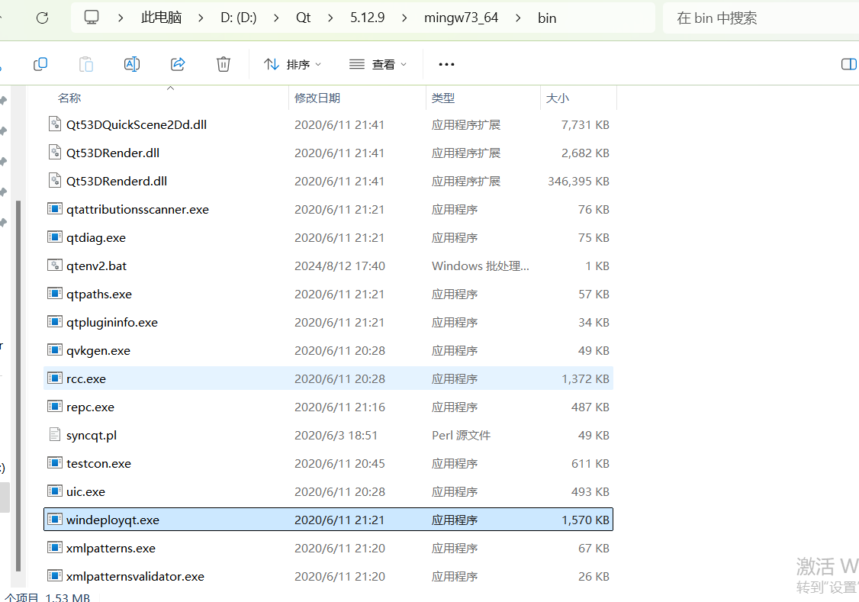This screenshot has height=602, width=859.
Task: Click the uic.exe file icon
Action: click(55, 491)
